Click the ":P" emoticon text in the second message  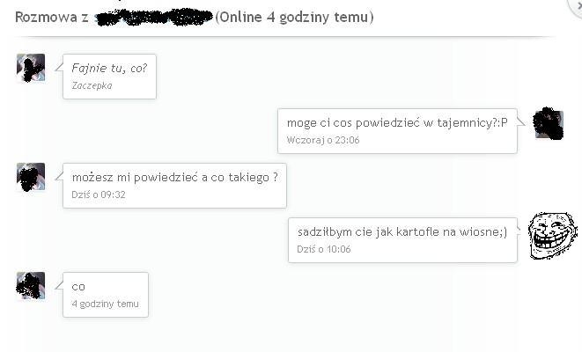click(501, 122)
